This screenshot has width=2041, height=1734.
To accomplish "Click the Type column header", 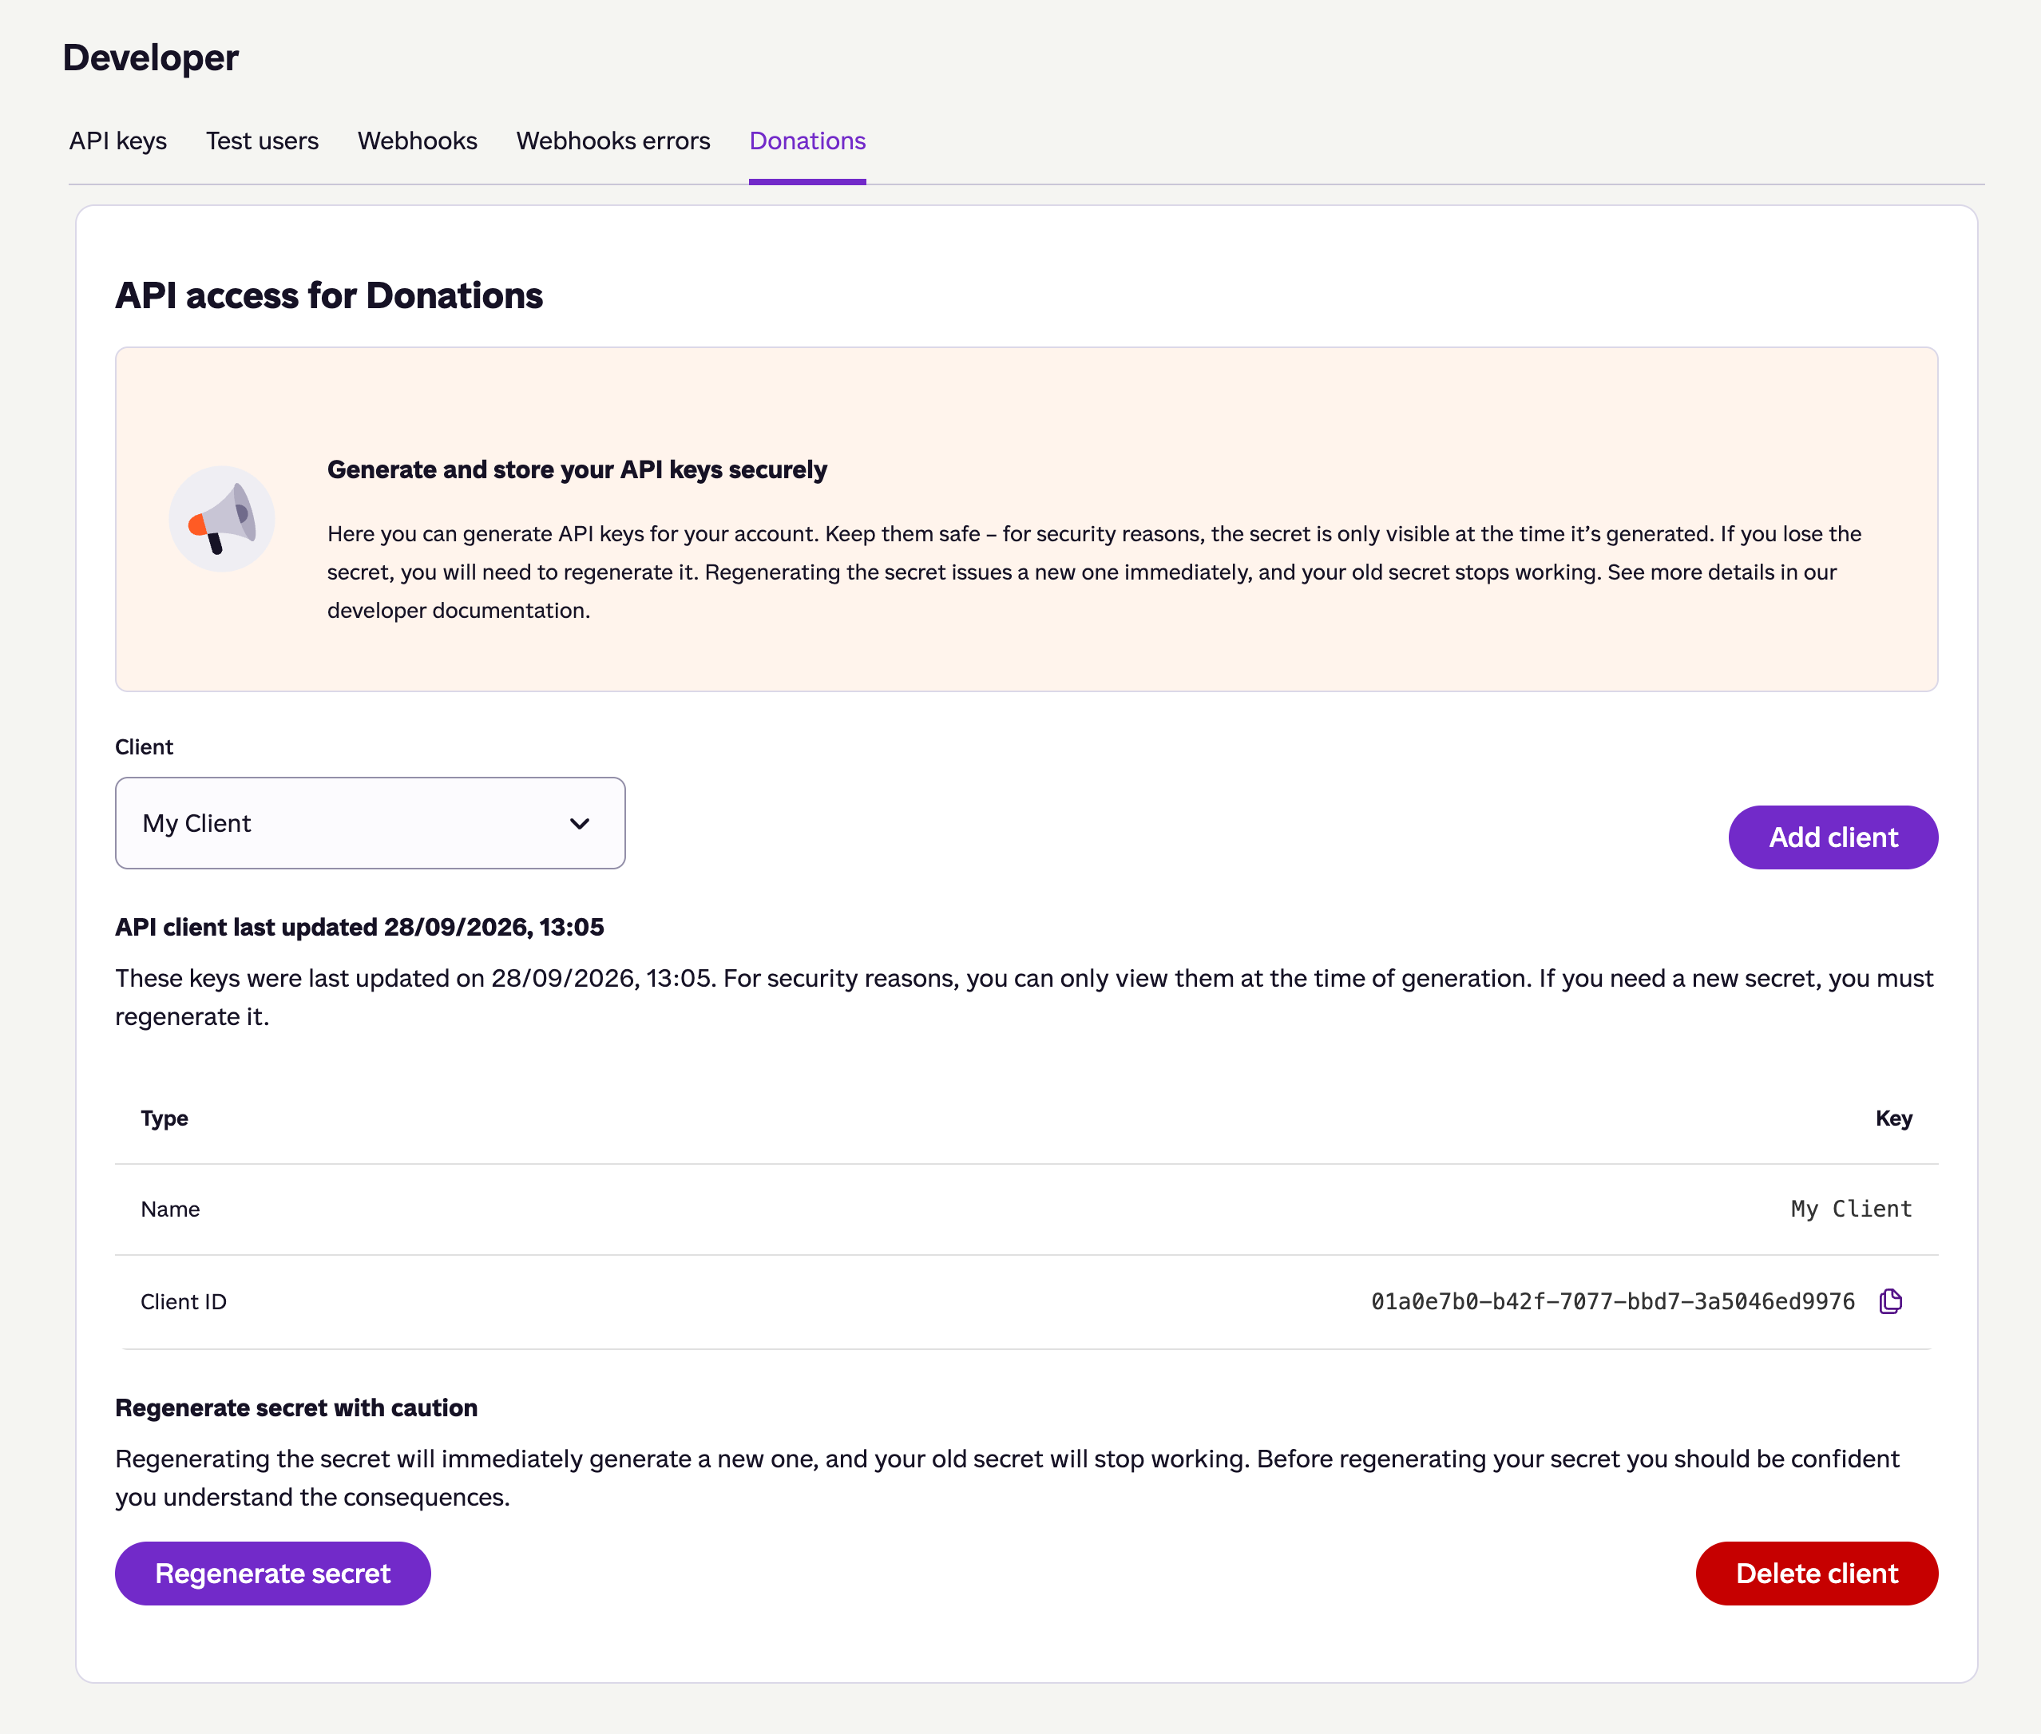I will [x=164, y=1118].
